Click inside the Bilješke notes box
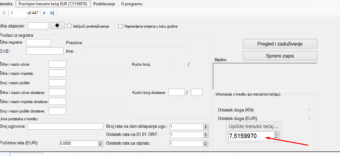Image resolution: width=340 pixels, height=156 pixels. point(265,76)
